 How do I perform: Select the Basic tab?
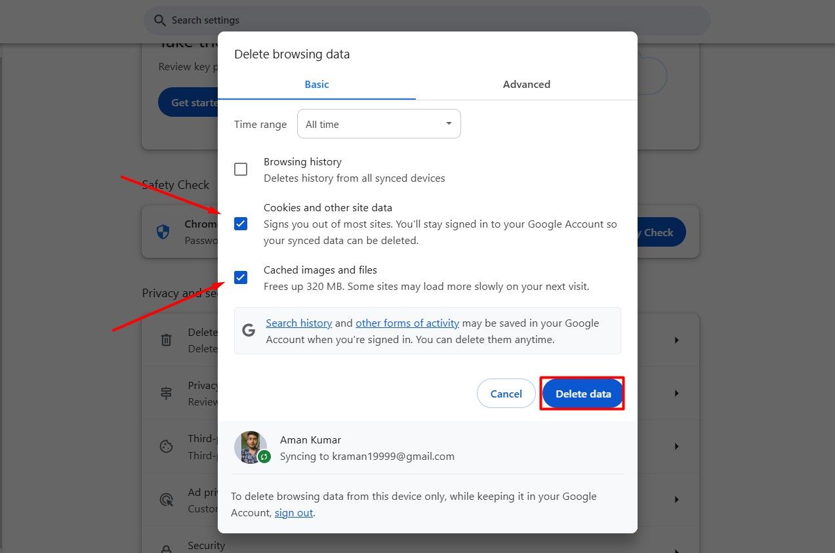pos(317,84)
